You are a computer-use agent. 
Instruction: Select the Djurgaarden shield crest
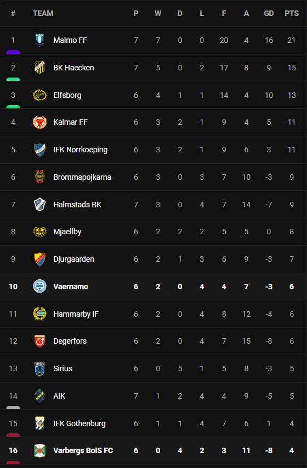(39, 259)
